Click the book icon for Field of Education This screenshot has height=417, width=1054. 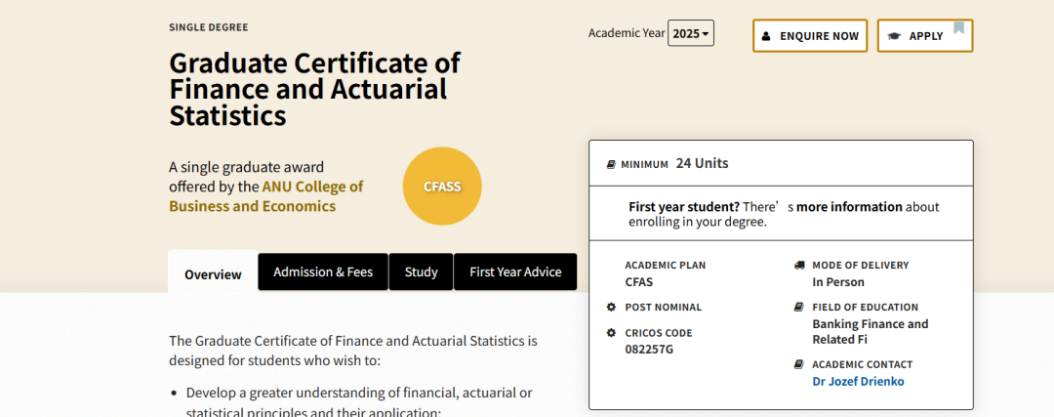pos(799,307)
